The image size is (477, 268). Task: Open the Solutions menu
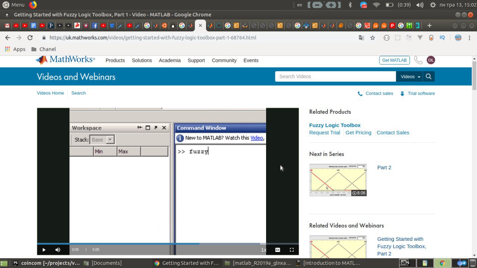[142, 60]
